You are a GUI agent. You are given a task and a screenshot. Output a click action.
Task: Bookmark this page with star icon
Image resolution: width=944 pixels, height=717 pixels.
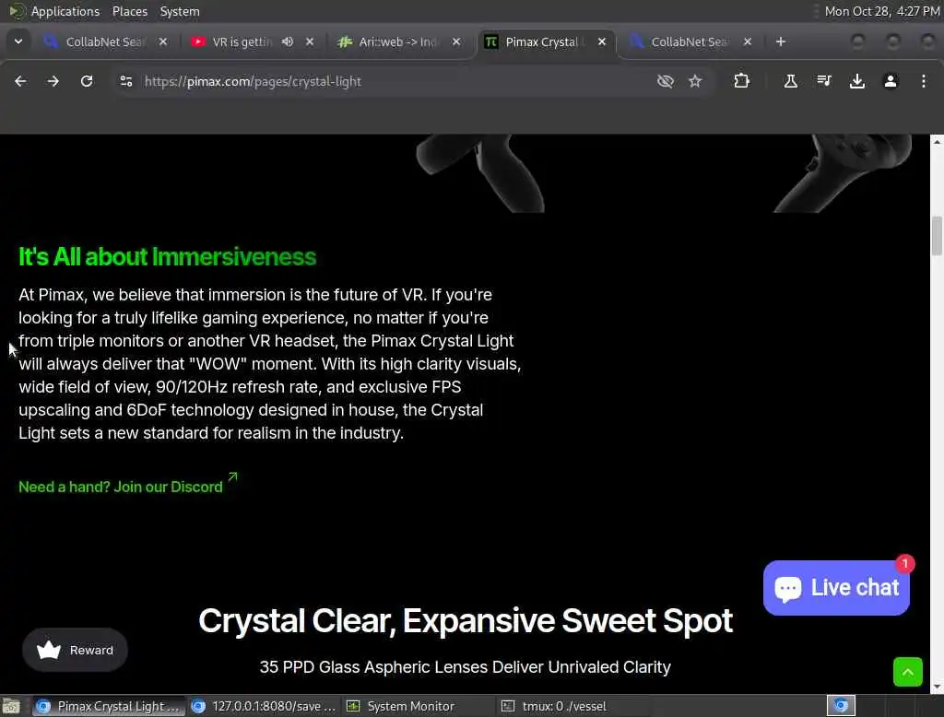[x=695, y=81]
